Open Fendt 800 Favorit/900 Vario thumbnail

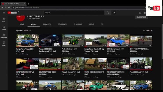(118, 64)
